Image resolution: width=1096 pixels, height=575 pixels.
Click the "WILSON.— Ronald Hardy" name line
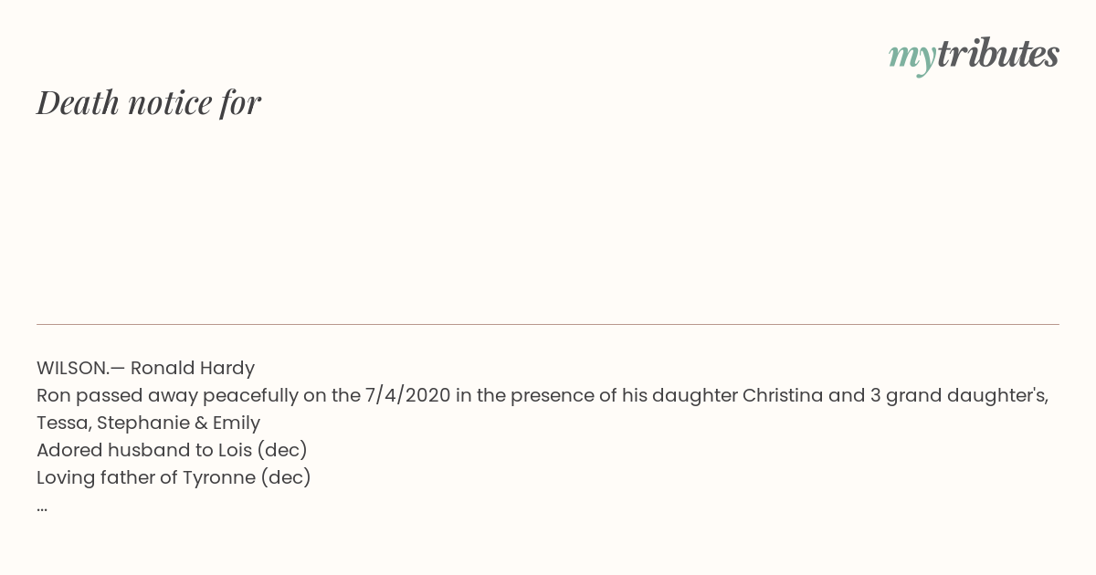pyautogui.click(x=145, y=368)
